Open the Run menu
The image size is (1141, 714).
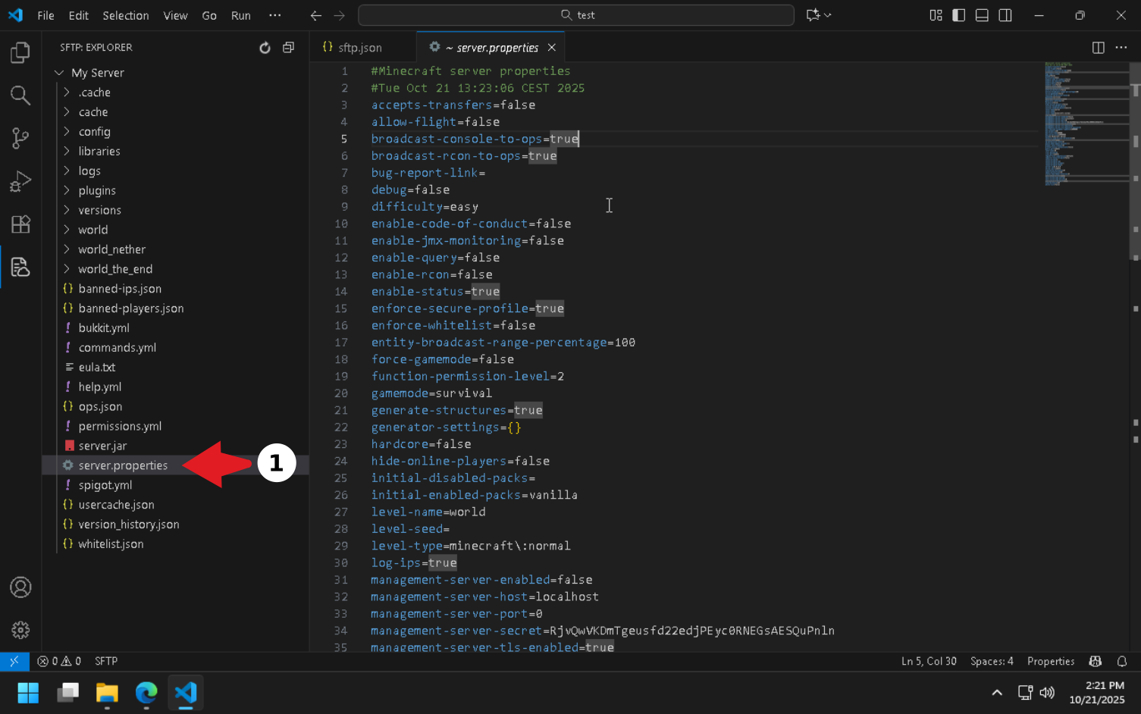240,15
